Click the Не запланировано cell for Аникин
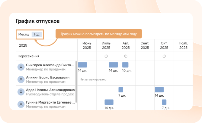The height and width of the screenshot is (123, 202). (x=93, y=79)
